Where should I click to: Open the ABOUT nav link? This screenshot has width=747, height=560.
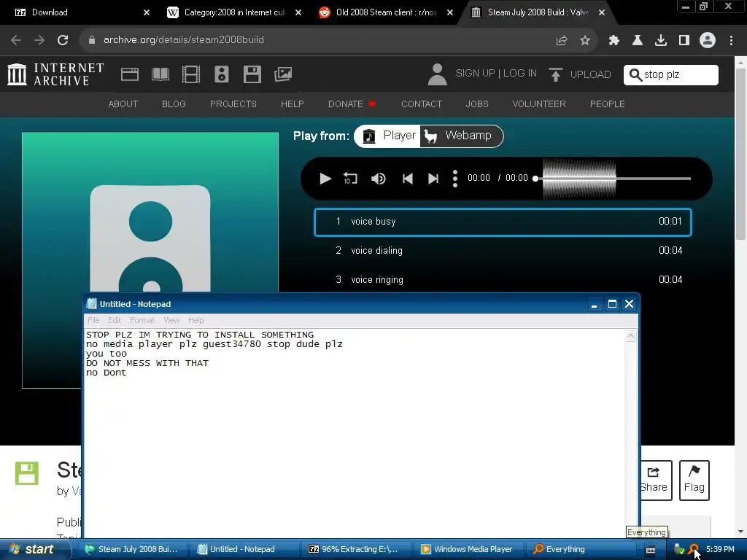[x=123, y=104]
